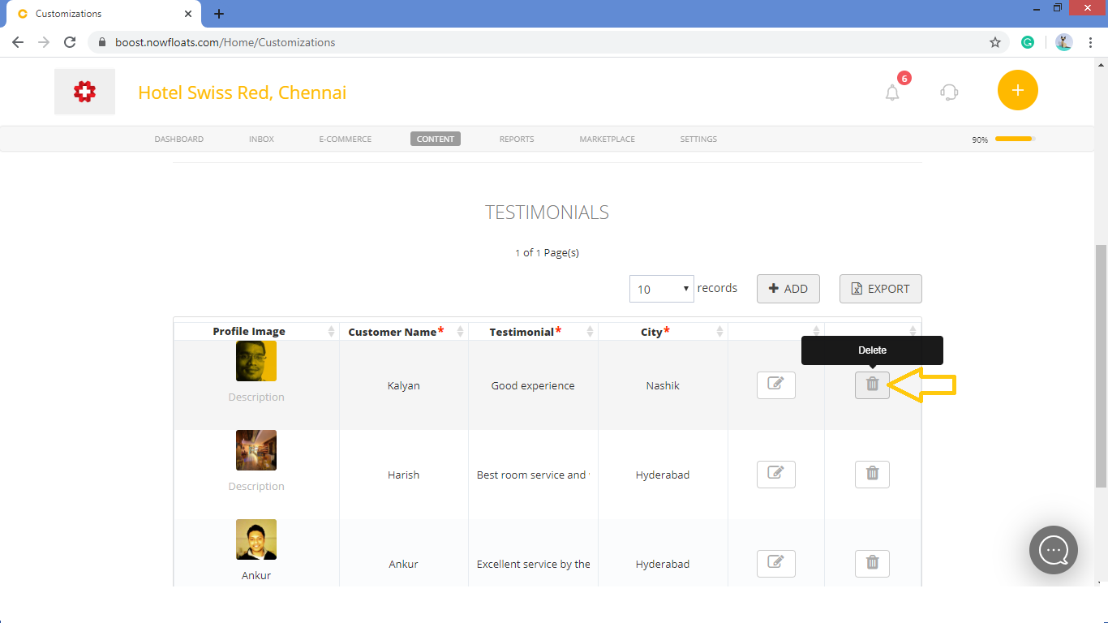
Task: Open the chat bubble widget
Action: coord(1054,550)
